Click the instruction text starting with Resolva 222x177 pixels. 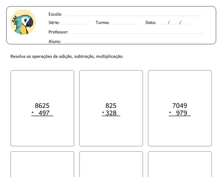click(x=67, y=56)
